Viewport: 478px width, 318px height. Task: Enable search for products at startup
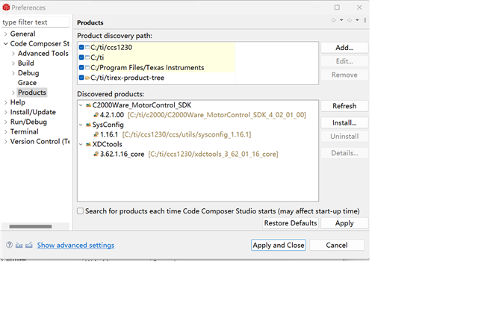coord(81,211)
